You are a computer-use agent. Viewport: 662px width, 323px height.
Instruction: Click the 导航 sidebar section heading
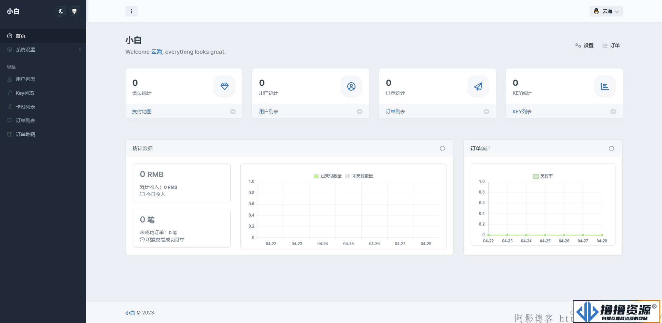pos(11,67)
